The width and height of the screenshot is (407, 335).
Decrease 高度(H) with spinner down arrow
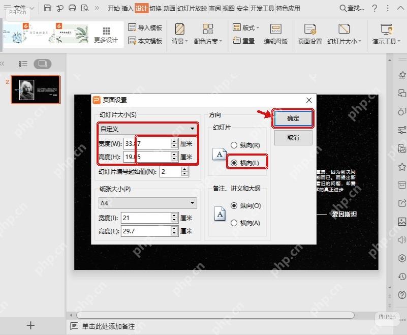174,160
